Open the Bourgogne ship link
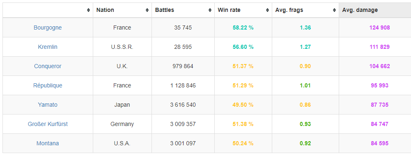 48,27
